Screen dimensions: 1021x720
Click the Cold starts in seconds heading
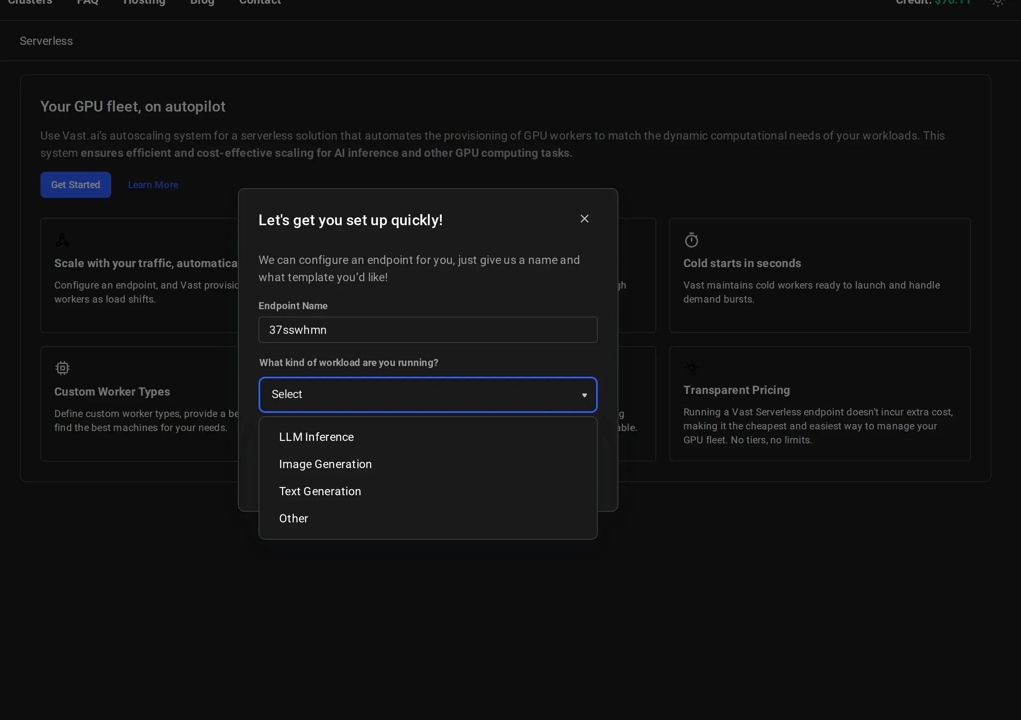[x=742, y=263]
